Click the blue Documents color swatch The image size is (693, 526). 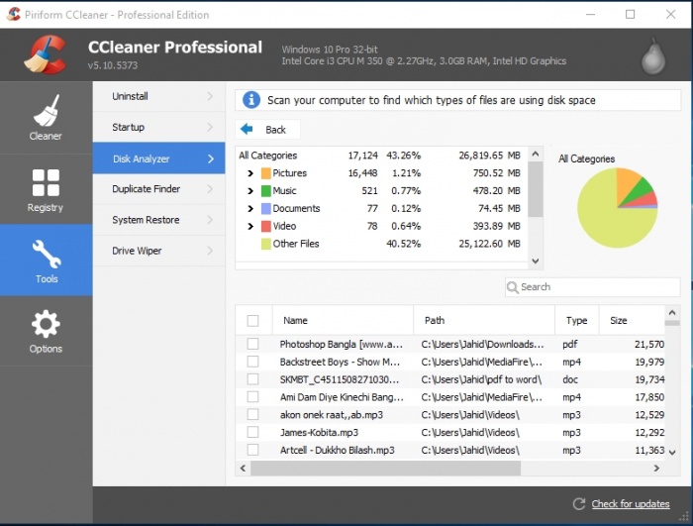coord(266,208)
